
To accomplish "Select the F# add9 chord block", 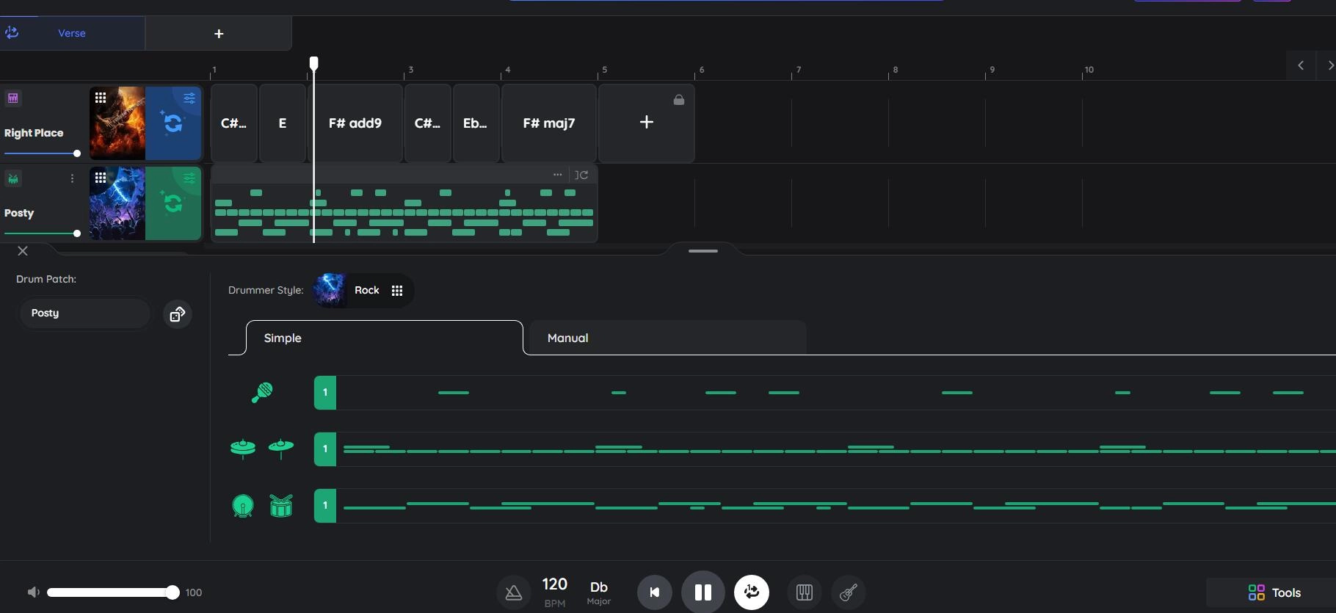I will pyautogui.click(x=355, y=123).
